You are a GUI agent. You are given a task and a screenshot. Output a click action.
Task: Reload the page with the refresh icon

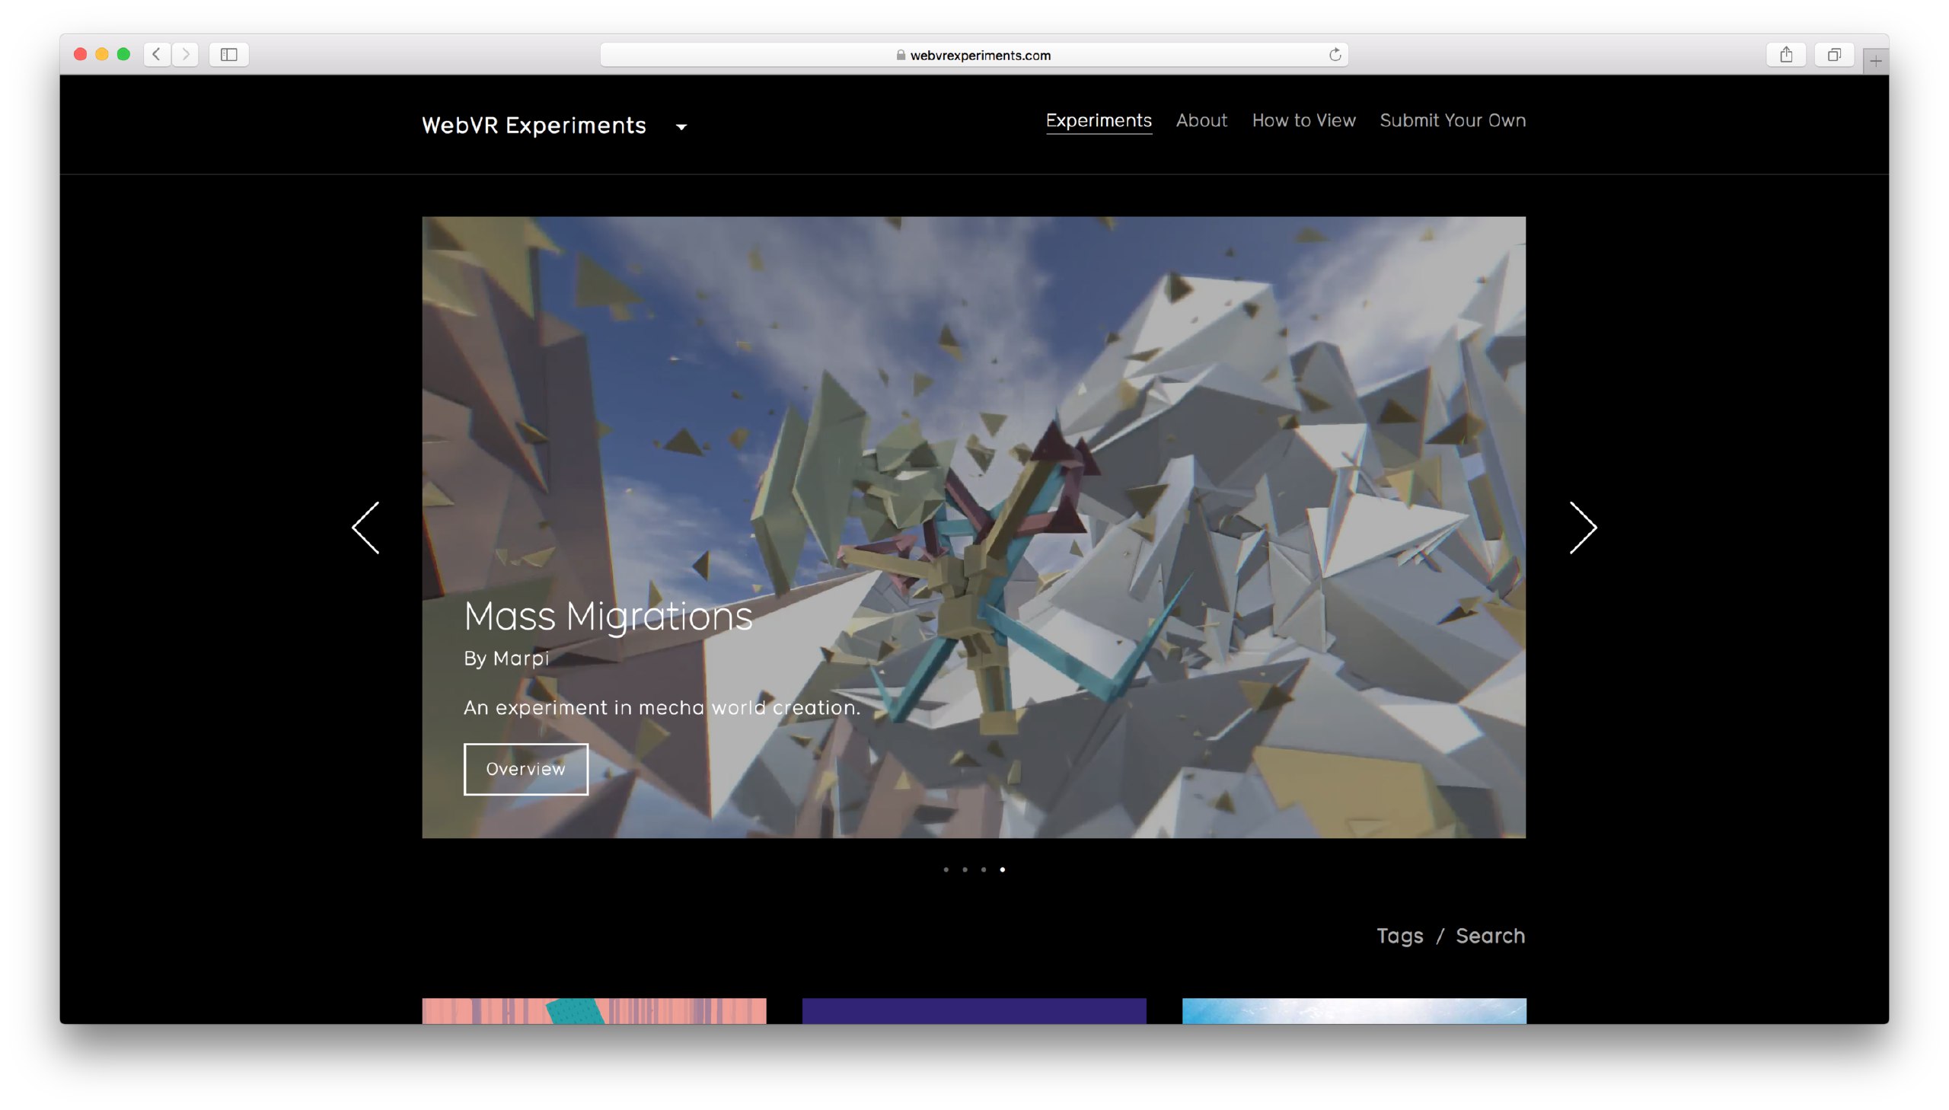[1335, 54]
